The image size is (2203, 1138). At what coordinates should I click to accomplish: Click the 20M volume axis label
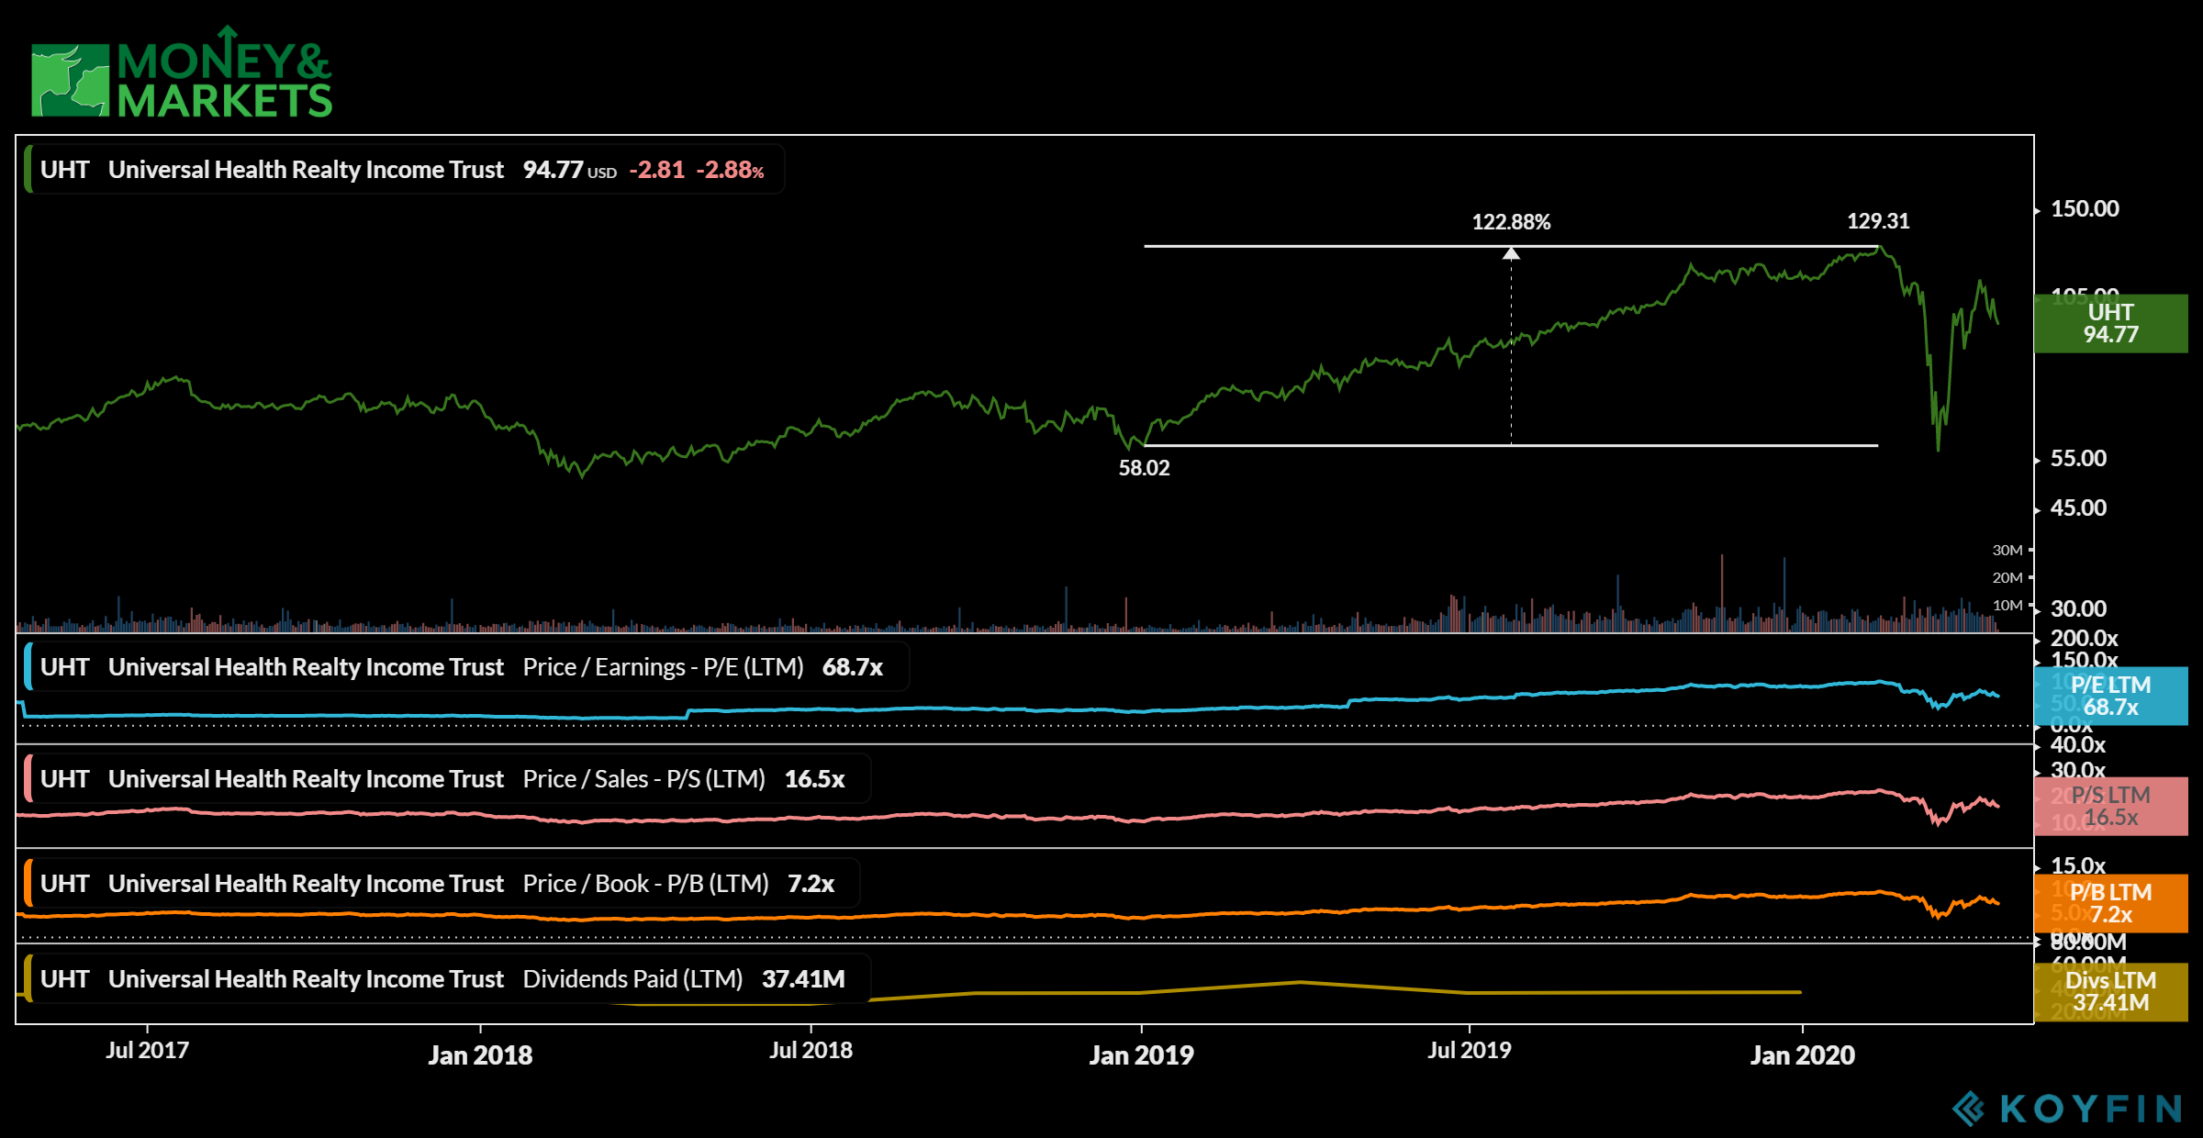click(2007, 578)
